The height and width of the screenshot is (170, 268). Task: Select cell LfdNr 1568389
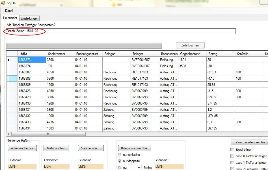(x=32, y=85)
